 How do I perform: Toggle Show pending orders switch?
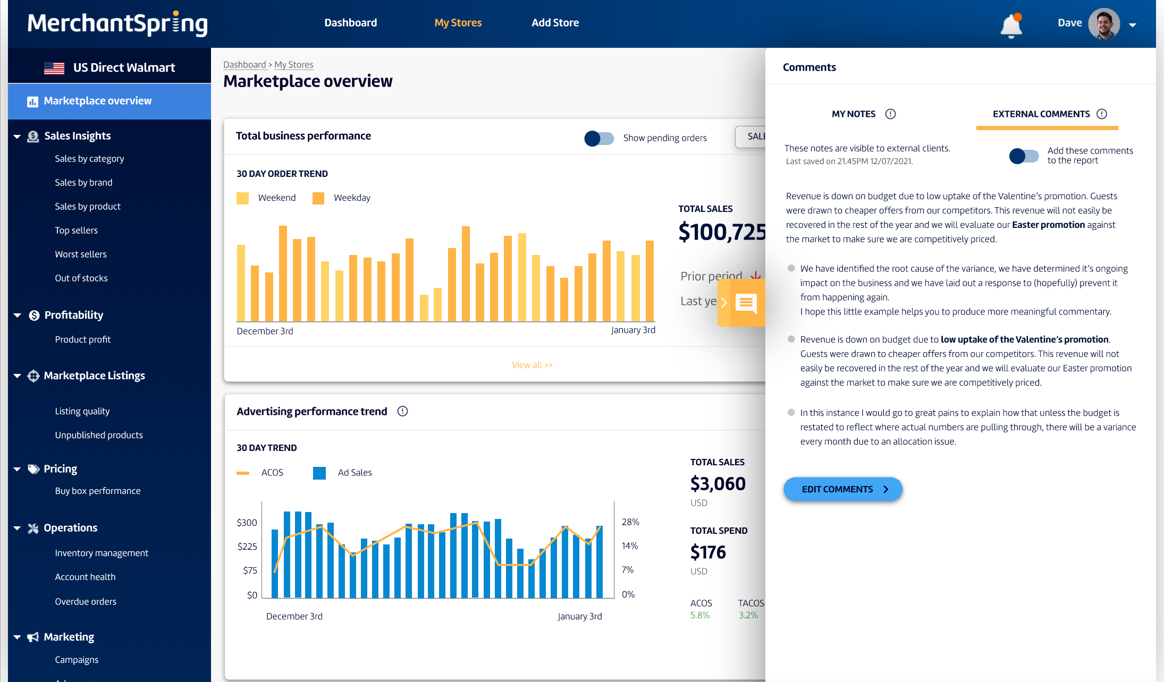[598, 138]
